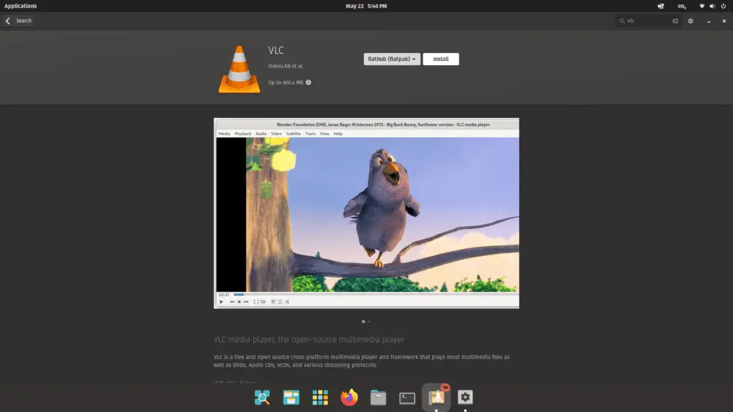Click the VLC app title text
This screenshot has height=412, width=733.
pos(276,51)
